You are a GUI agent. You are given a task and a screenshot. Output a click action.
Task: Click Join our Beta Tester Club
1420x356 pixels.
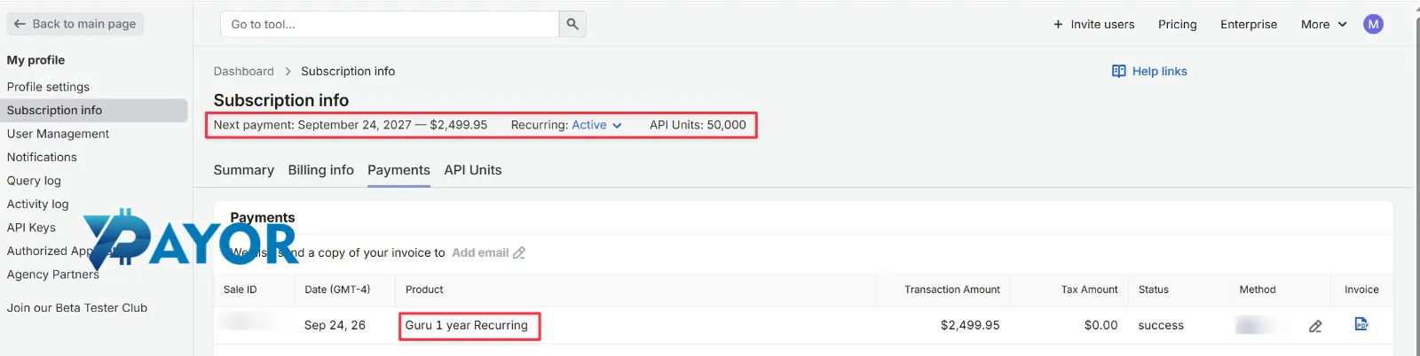[x=76, y=308]
